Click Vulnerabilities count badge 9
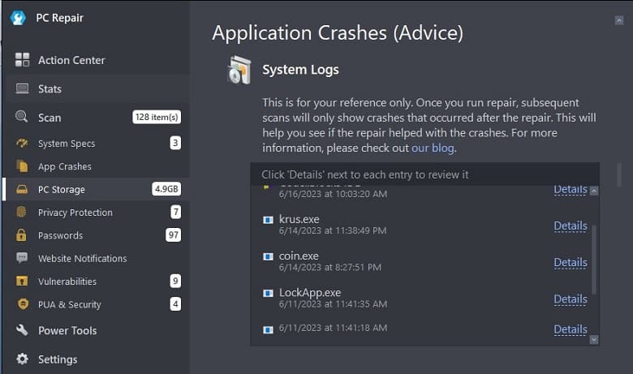The width and height of the screenshot is (633, 374). tap(175, 281)
